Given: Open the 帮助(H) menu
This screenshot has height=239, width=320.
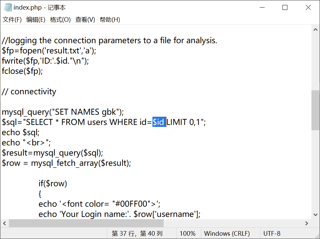Looking at the screenshot, I should [x=110, y=19].
